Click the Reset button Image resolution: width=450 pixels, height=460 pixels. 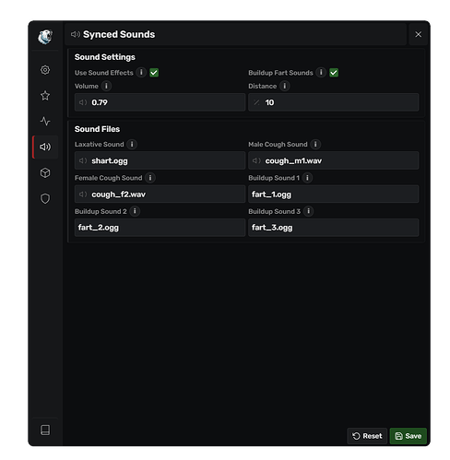coord(367,436)
